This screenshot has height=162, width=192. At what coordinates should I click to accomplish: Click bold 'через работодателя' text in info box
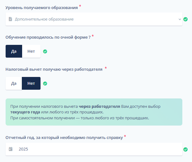point(99,106)
